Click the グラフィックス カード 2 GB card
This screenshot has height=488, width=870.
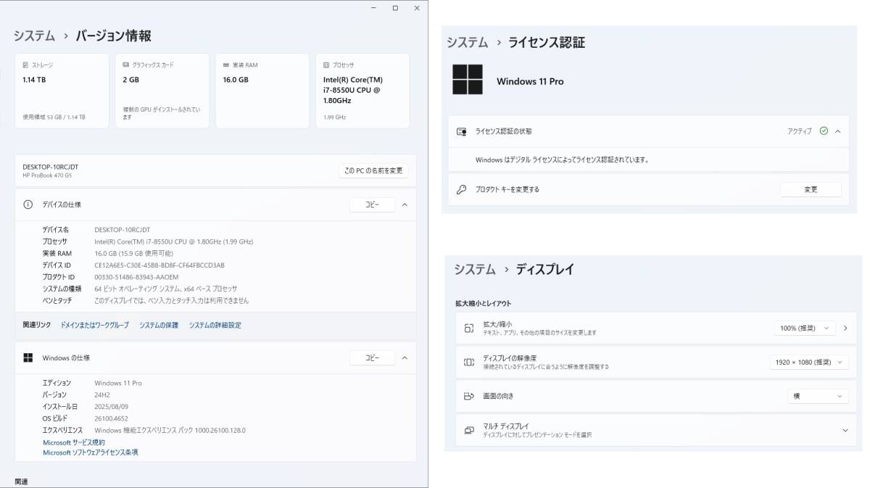(162, 91)
